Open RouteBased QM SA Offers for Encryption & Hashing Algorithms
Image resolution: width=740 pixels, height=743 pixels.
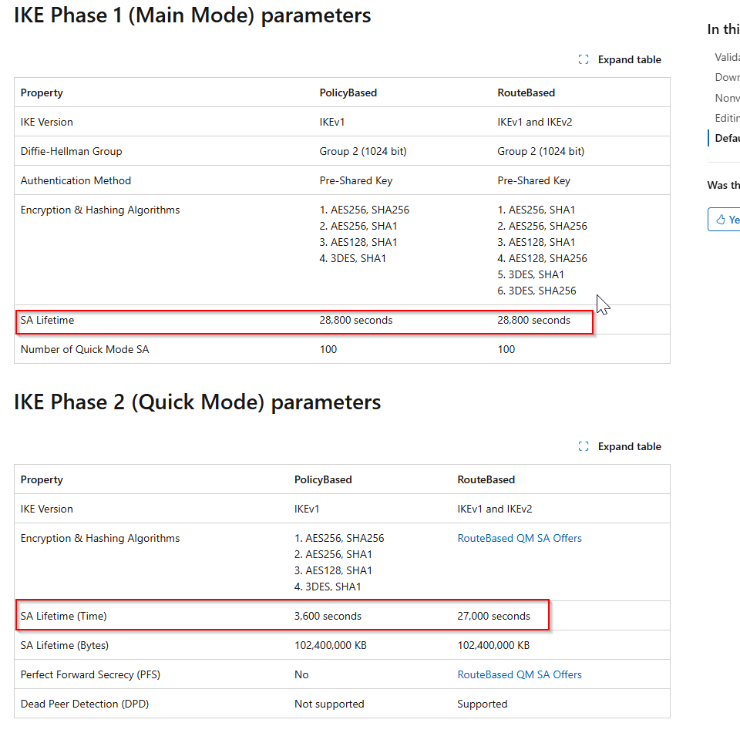[520, 538]
